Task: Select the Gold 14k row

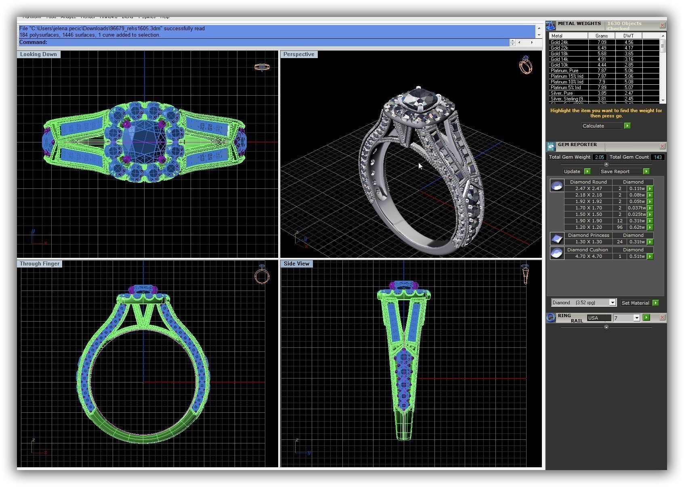Action: (x=604, y=59)
